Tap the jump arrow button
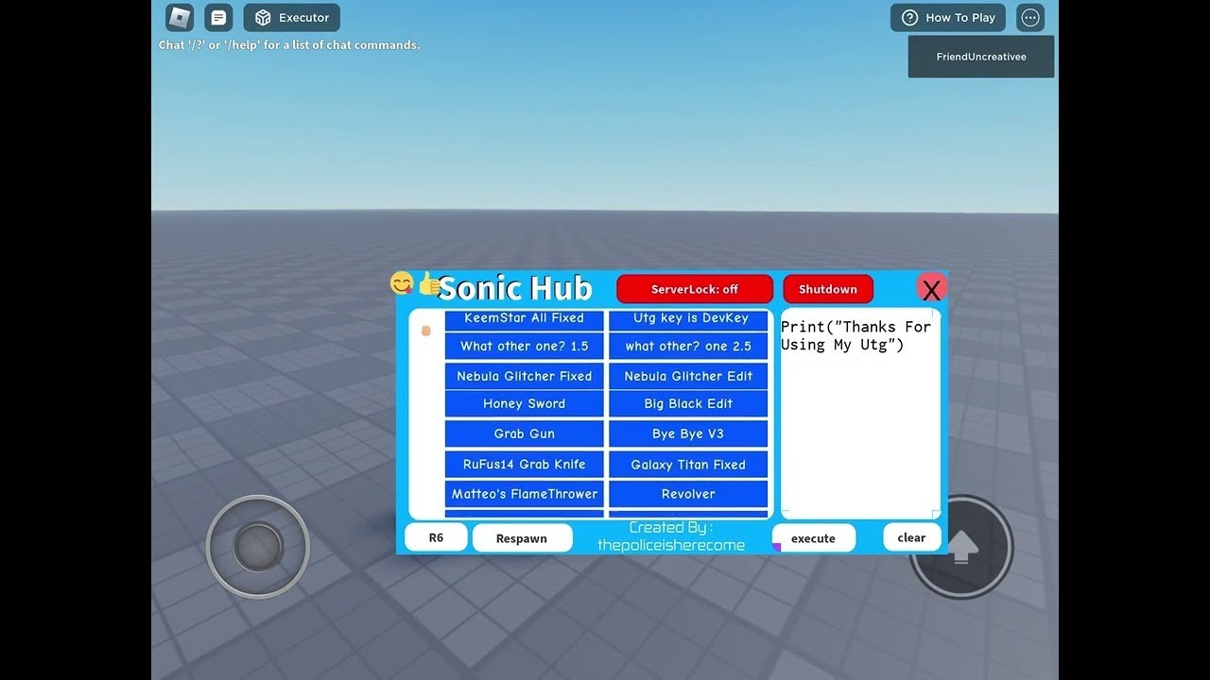This screenshot has height=680, width=1210. coord(961,547)
